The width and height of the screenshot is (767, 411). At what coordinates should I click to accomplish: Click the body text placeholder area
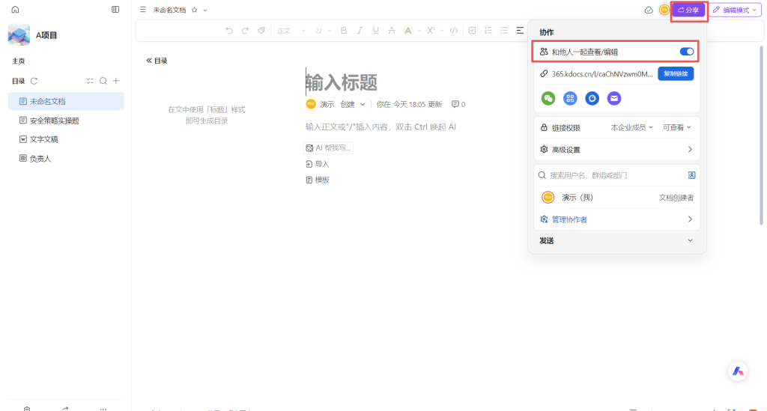pyautogui.click(x=381, y=127)
